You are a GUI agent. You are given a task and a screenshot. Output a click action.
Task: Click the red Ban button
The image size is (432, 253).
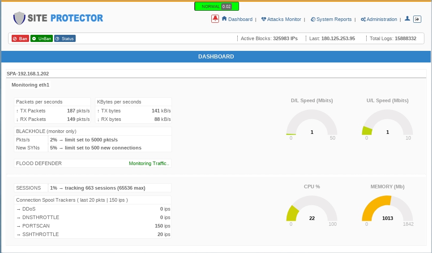click(20, 38)
